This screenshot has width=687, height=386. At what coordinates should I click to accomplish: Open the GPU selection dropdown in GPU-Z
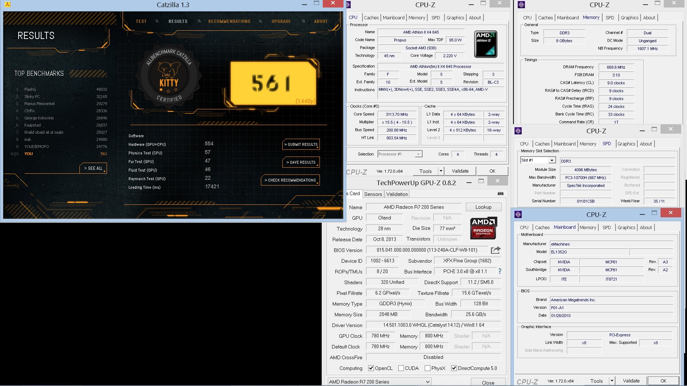click(379, 382)
